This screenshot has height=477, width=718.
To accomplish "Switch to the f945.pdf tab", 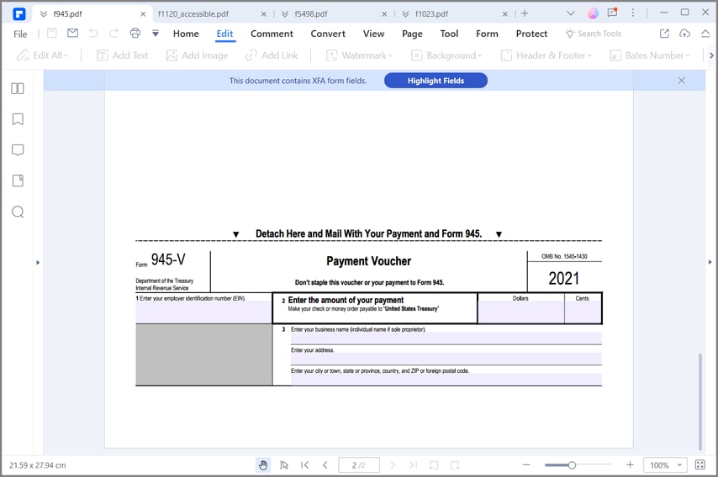I will tap(67, 14).
